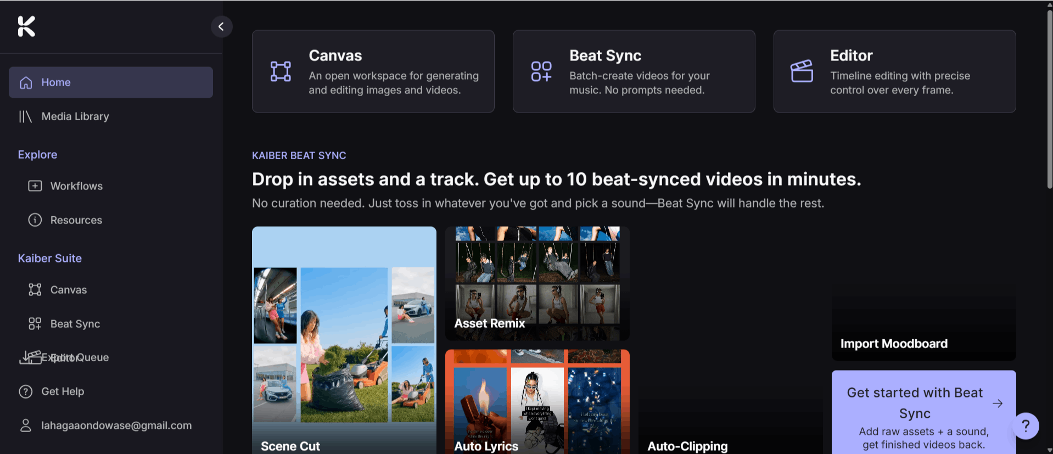Screen dimensions: 1053x454
Task: Click the "Drop in assets and a track" headline
Action: pyautogui.click(x=557, y=180)
